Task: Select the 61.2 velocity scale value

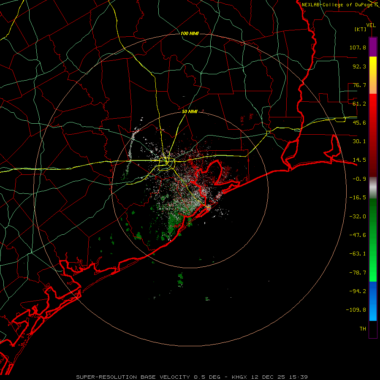Action: click(359, 104)
